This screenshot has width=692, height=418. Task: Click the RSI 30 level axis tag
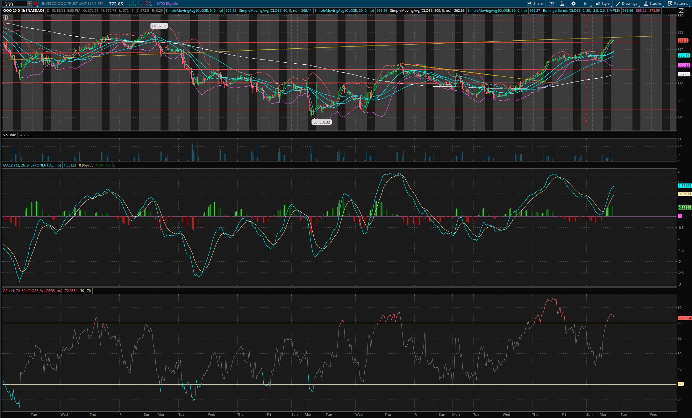(x=681, y=384)
